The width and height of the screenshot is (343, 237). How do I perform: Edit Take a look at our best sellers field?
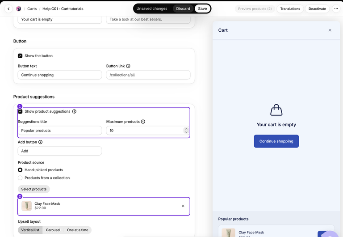click(x=148, y=19)
